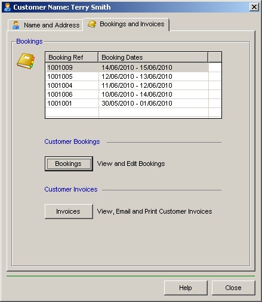Click the customer icon in the title bar
The image size is (262, 302).
(7, 7)
